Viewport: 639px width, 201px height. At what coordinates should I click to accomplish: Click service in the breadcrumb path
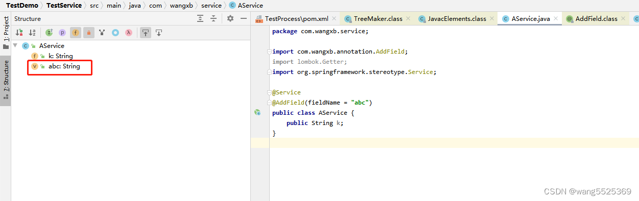[x=211, y=6]
